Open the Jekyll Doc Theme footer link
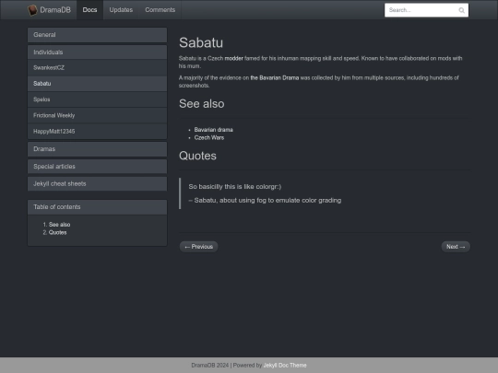 coord(285,366)
